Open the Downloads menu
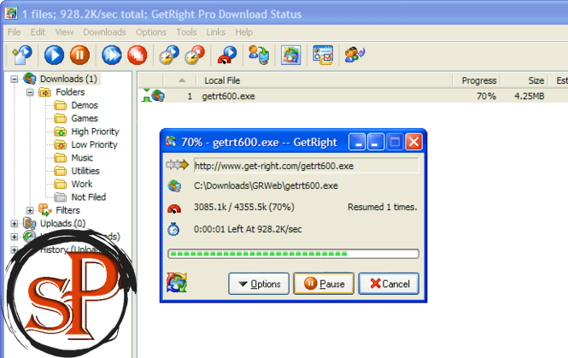 (105, 32)
